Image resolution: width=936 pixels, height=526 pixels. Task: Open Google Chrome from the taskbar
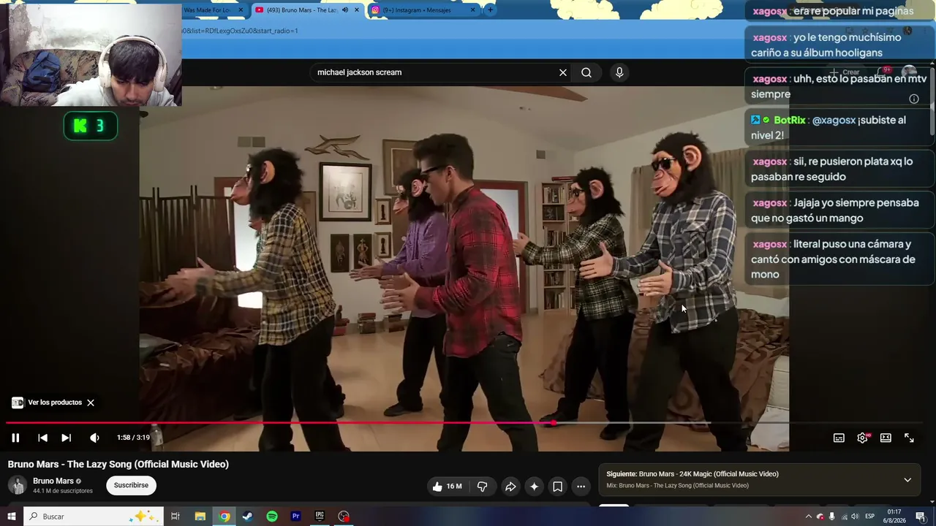[224, 517]
